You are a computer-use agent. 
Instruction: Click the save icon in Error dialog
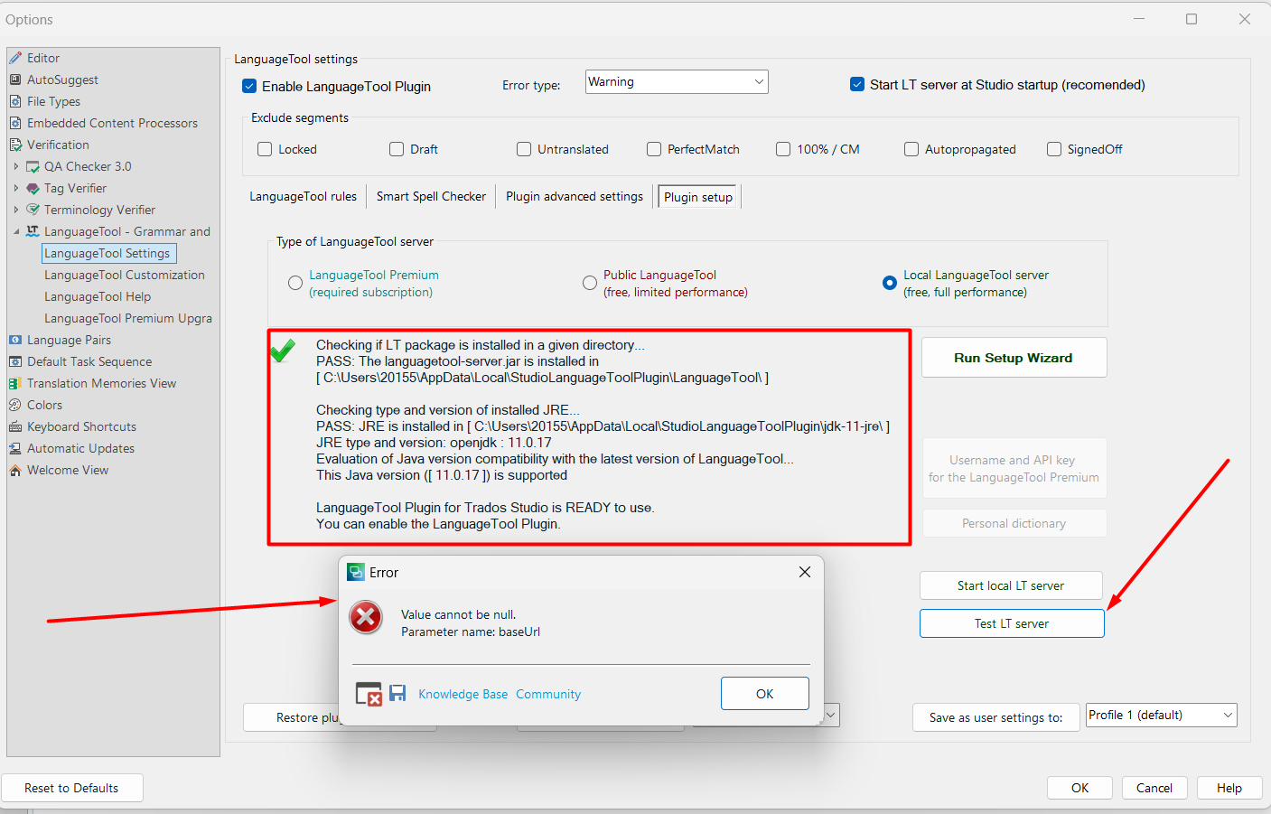[x=397, y=693]
